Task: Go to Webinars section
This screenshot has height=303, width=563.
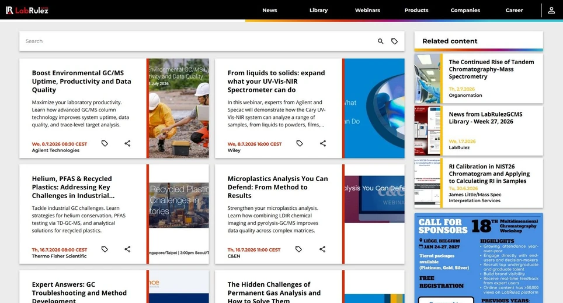Action: coord(367,10)
